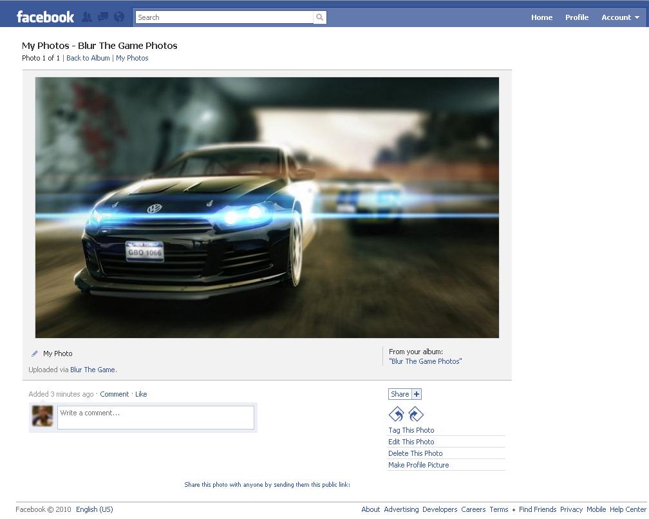649x519 pixels.
Task: Open Profile in top bar
Action: 577,17
